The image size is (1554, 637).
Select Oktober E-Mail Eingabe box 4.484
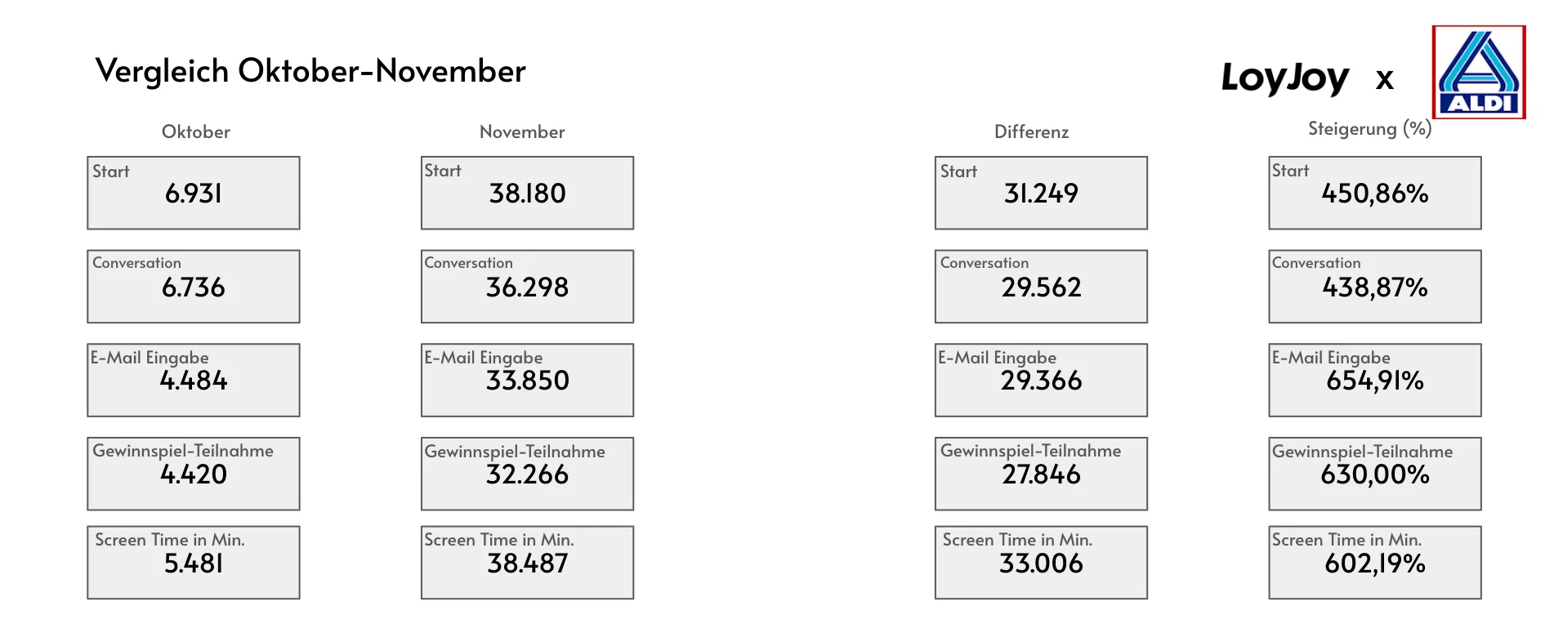click(x=194, y=380)
